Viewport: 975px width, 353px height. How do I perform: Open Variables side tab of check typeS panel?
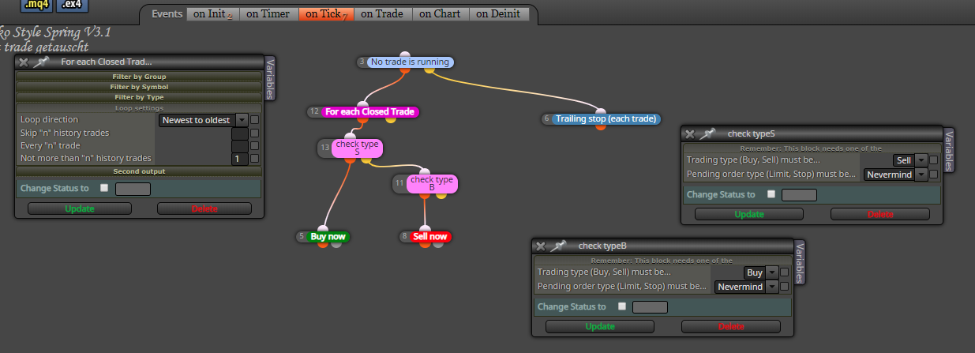click(x=949, y=150)
